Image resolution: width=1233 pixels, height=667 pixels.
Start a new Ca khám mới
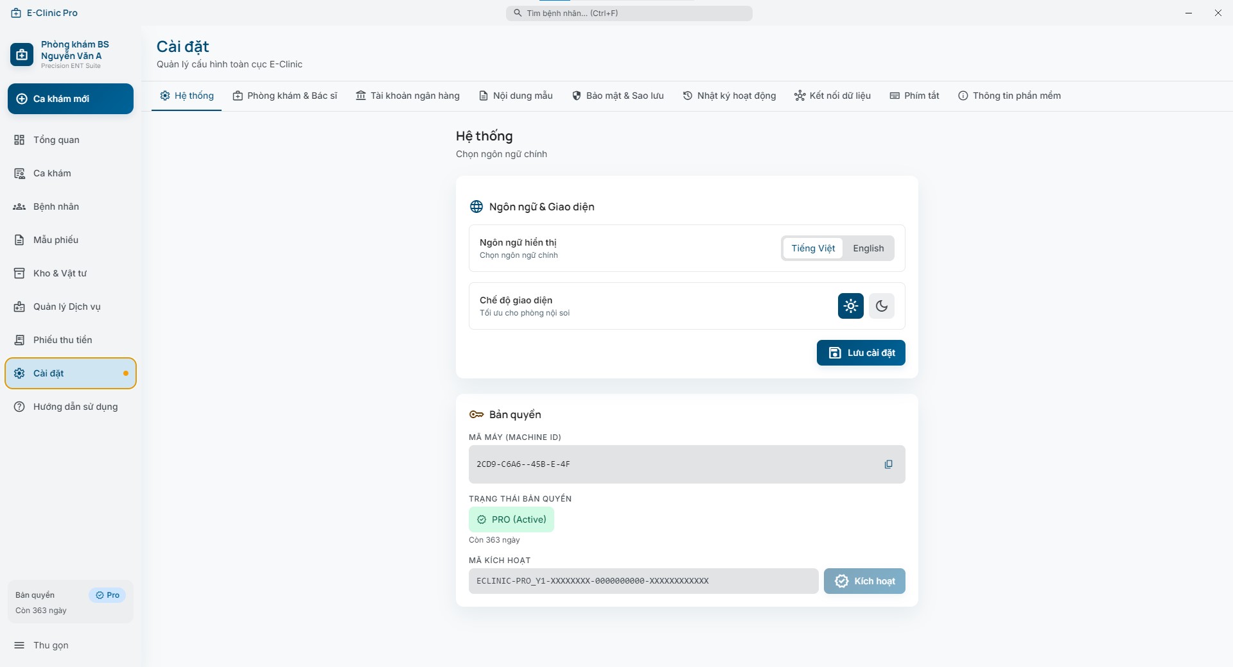[71, 99]
